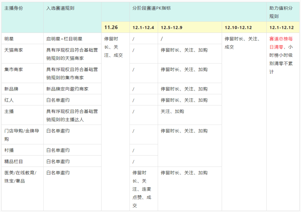This screenshot has height=212, width=301.
Task: Click the 新品牌 row label
Action: click(11, 89)
